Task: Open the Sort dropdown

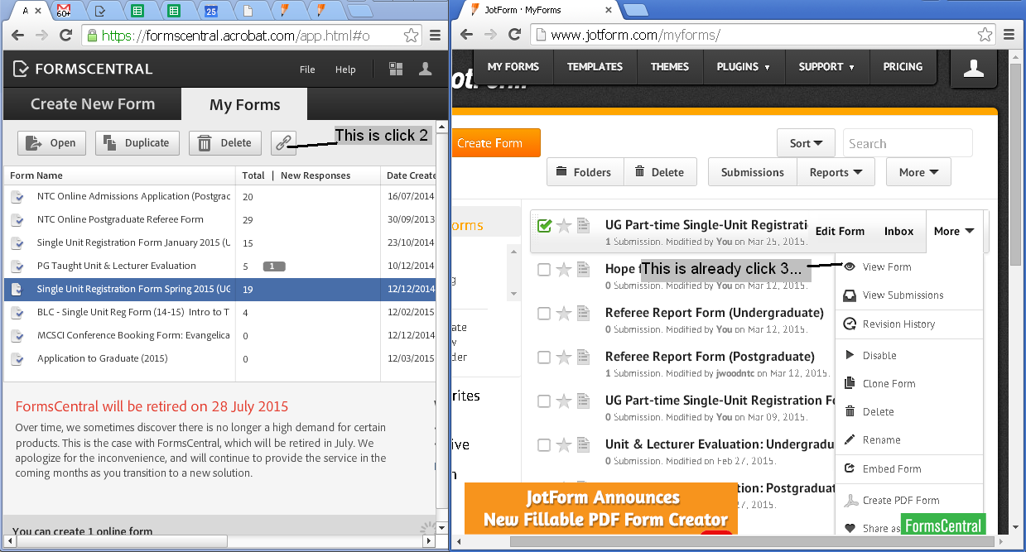Action: (x=806, y=142)
